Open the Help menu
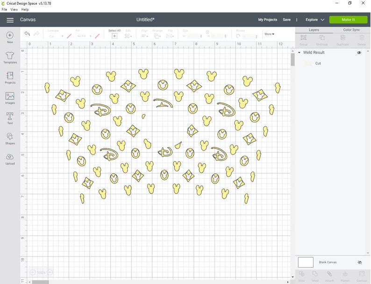 [x=25, y=9]
